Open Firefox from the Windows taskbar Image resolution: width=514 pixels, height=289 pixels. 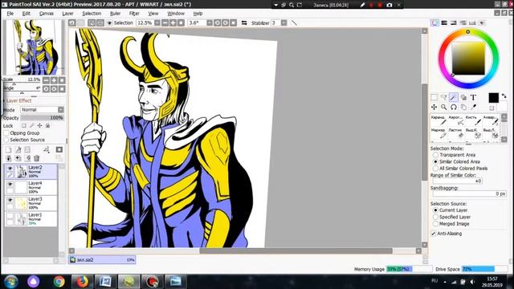coord(82,282)
